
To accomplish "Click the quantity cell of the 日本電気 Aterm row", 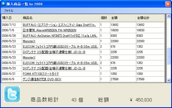I will click(105, 30).
